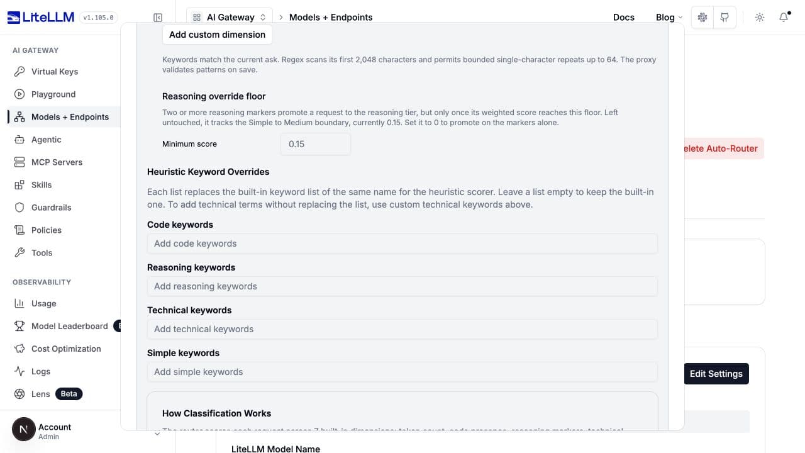Click the Add simple keywords field

[402, 372]
